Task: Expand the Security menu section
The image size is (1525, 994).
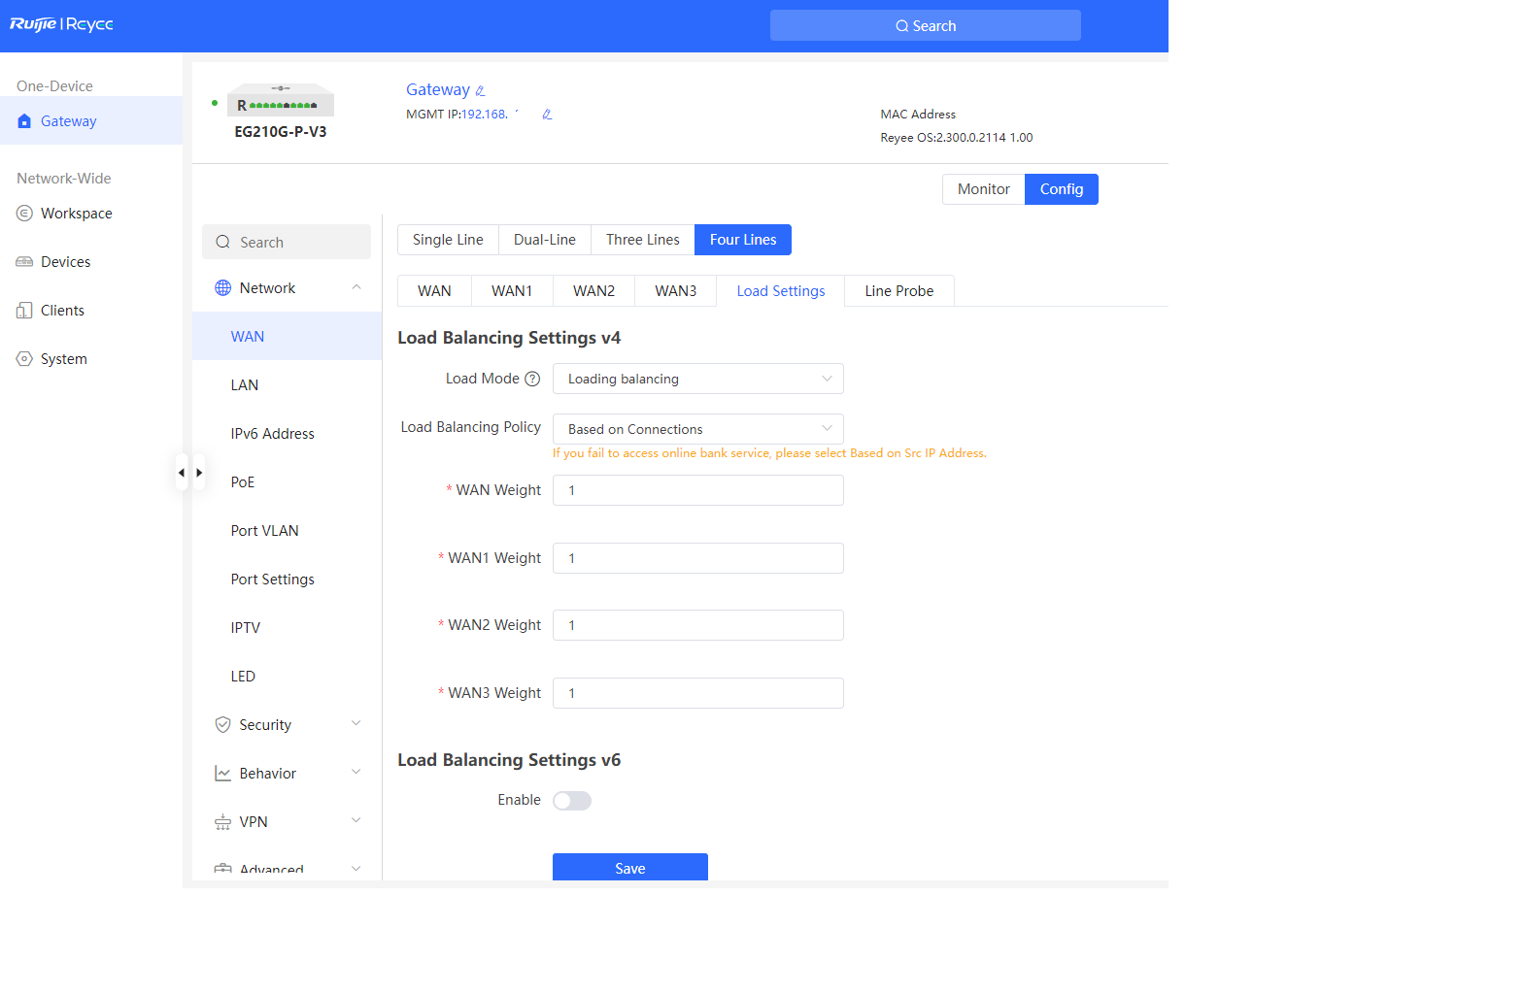Action: pyautogui.click(x=287, y=725)
